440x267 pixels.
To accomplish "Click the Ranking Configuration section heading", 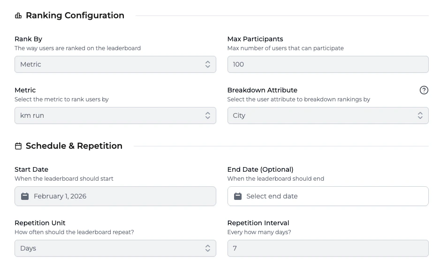I will [75, 15].
